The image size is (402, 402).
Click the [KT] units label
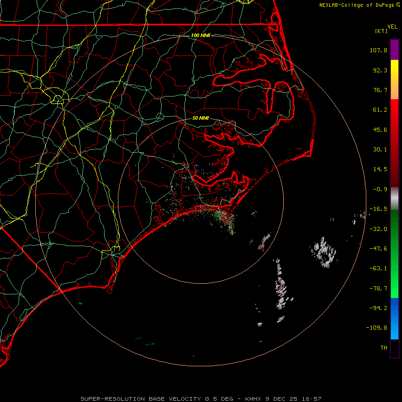pyautogui.click(x=381, y=31)
